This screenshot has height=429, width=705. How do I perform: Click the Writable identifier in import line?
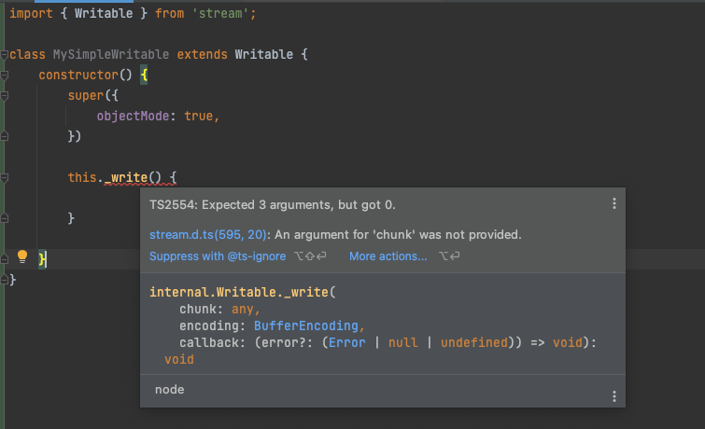tap(104, 13)
